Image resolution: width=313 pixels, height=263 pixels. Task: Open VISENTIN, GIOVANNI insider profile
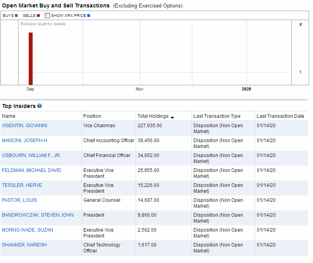24,126
